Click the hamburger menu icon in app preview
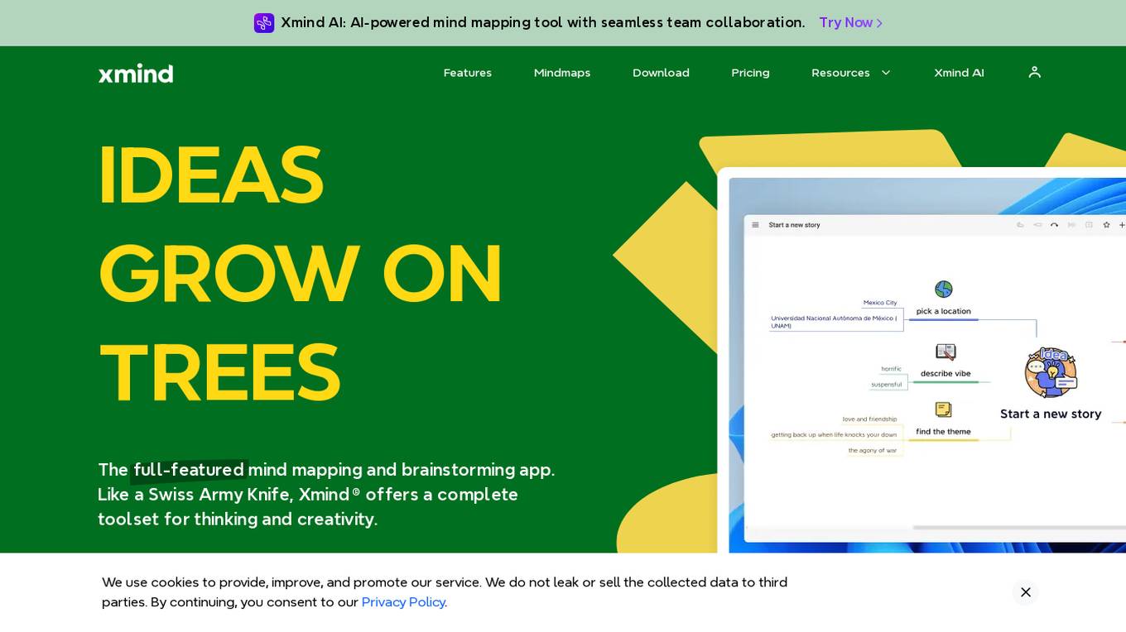Viewport: 1126px width, 632px height. point(755,225)
